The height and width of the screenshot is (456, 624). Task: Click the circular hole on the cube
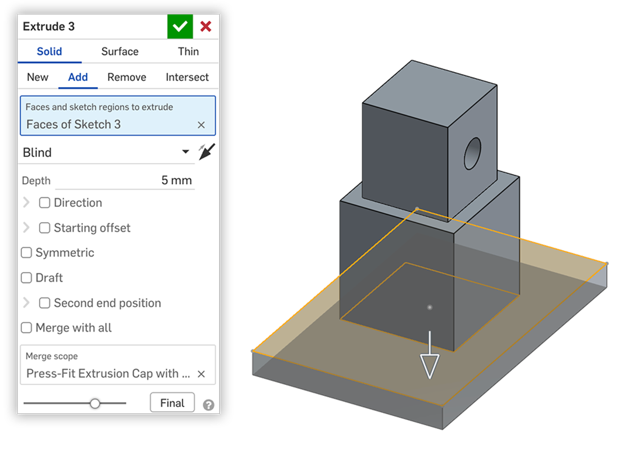[472, 153]
